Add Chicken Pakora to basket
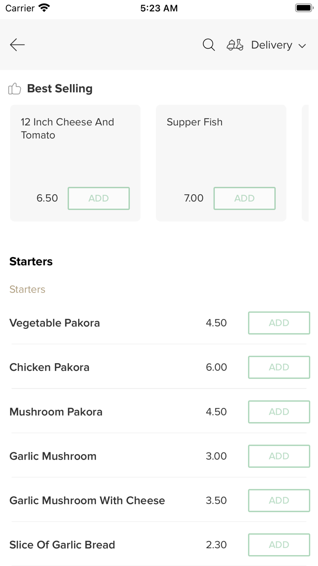Viewport: 318px width, 566px height. [x=279, y=367]
